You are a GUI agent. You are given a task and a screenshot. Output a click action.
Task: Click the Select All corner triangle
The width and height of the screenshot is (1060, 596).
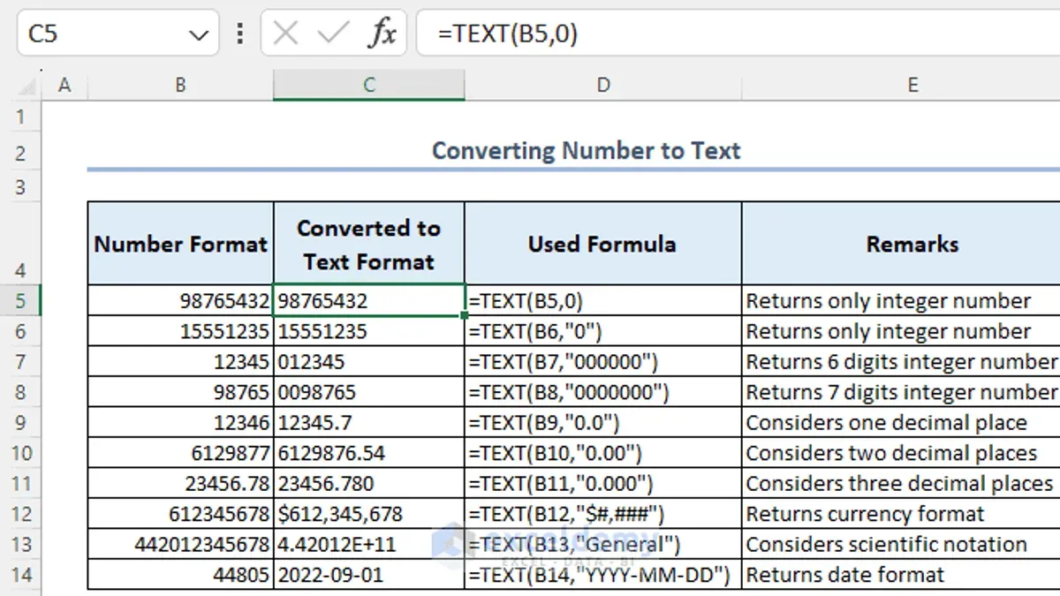(x=29, y=85)
